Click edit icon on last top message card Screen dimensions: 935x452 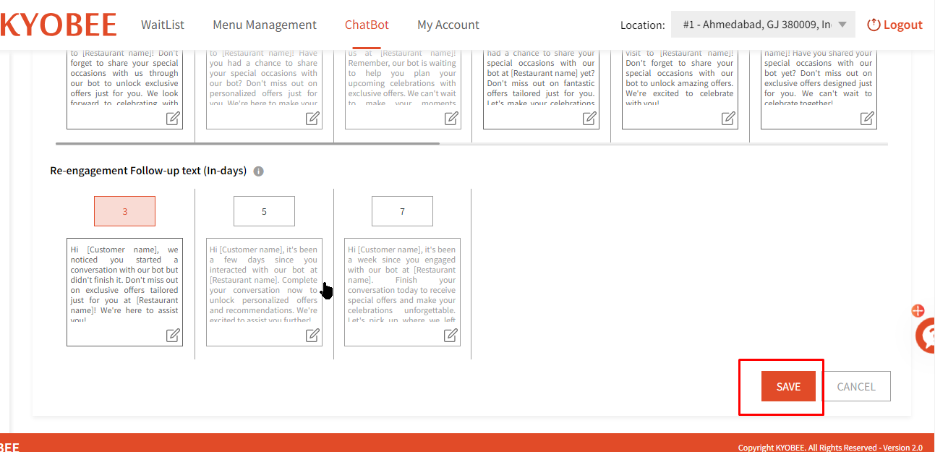click(867, 118)
